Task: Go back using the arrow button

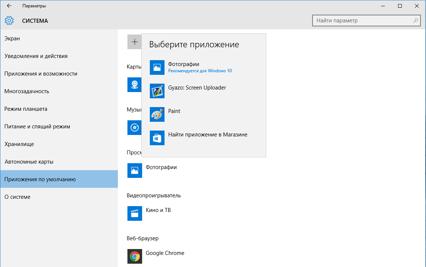Action: [x=9, y=6]
